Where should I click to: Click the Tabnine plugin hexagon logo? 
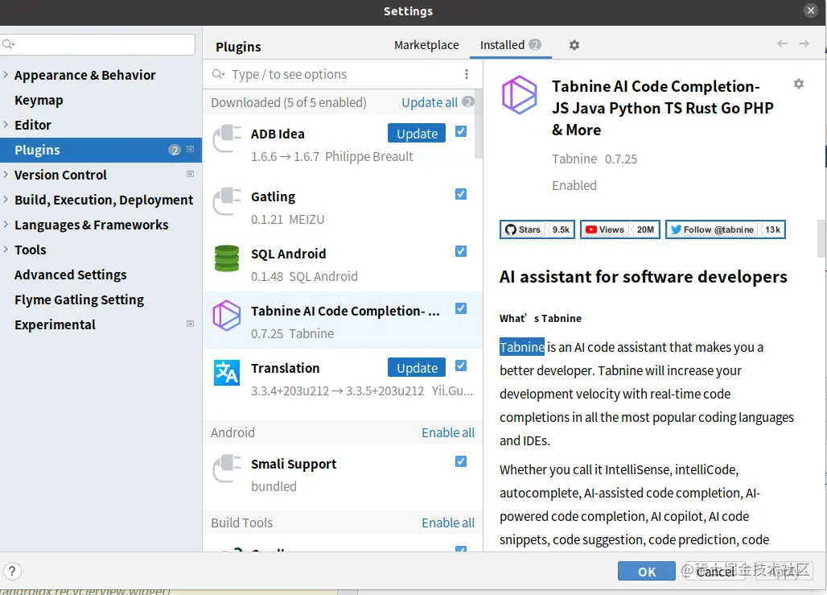click(520, 94)
